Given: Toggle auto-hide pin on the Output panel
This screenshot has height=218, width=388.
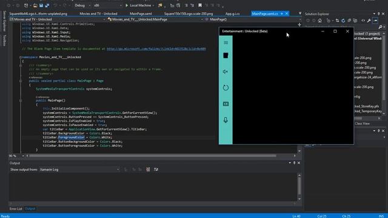Looking at the screenshot, I should (x=294, y=163).
